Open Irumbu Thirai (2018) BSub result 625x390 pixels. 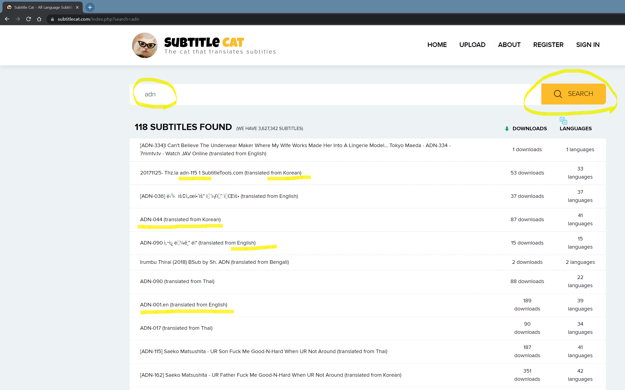point(214,262)
